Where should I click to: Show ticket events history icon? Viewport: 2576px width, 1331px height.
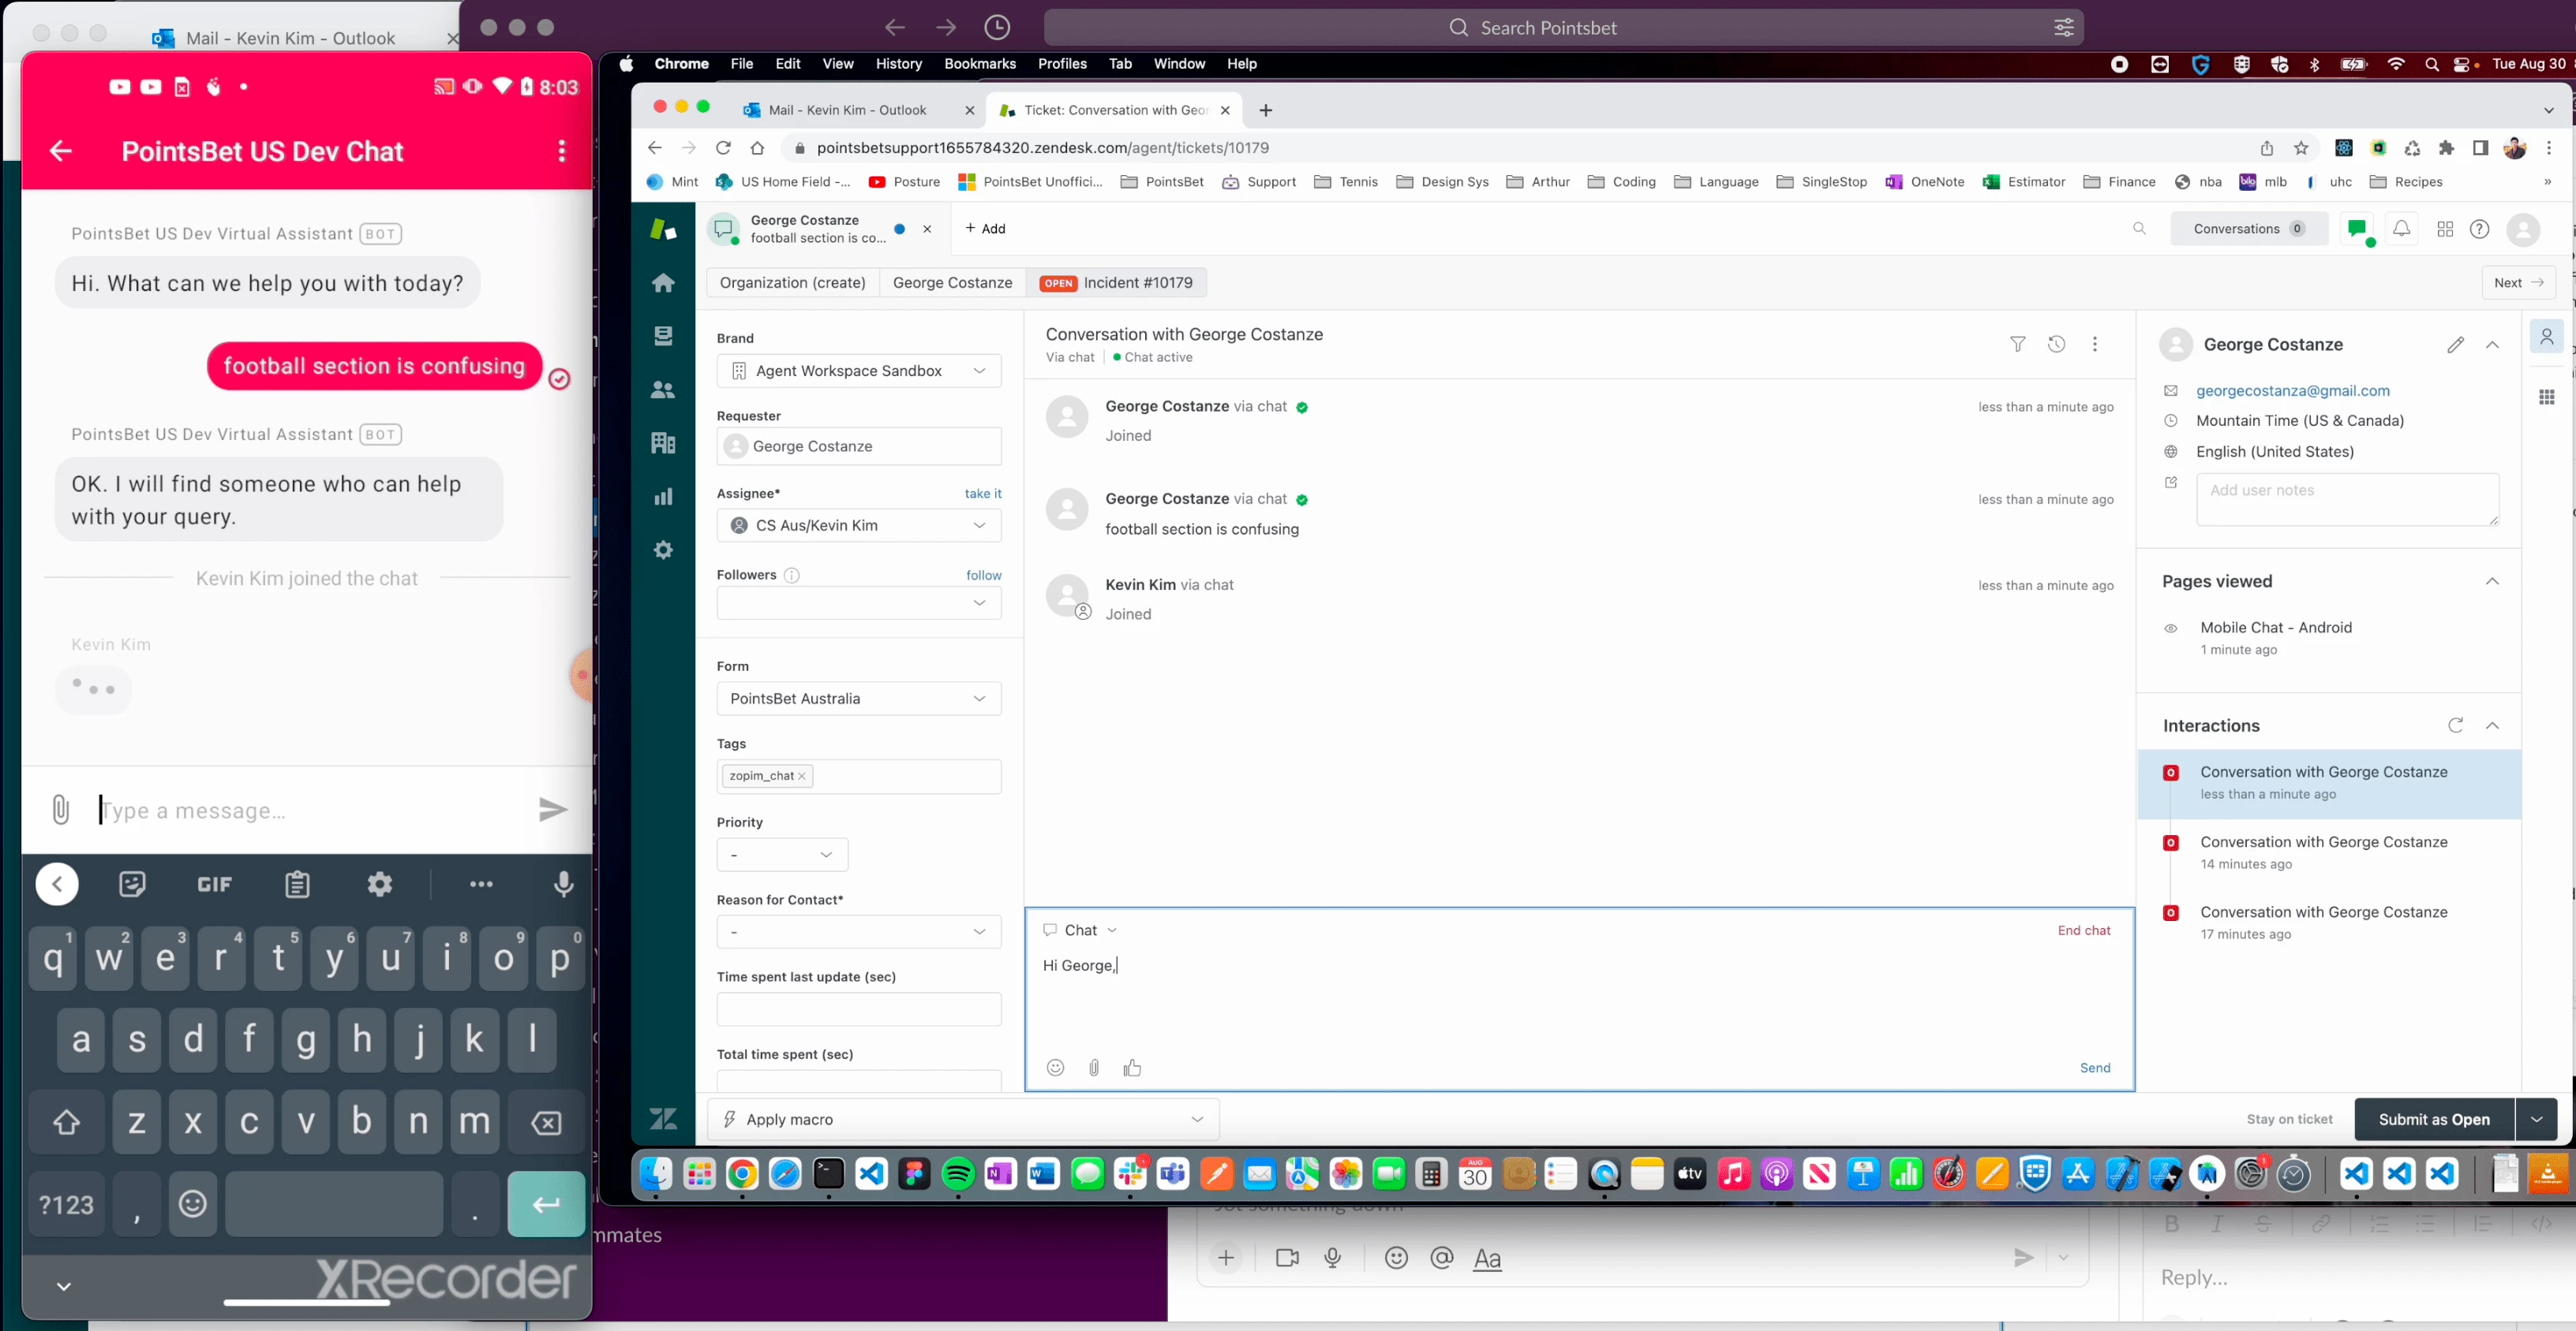(2056, 344)
